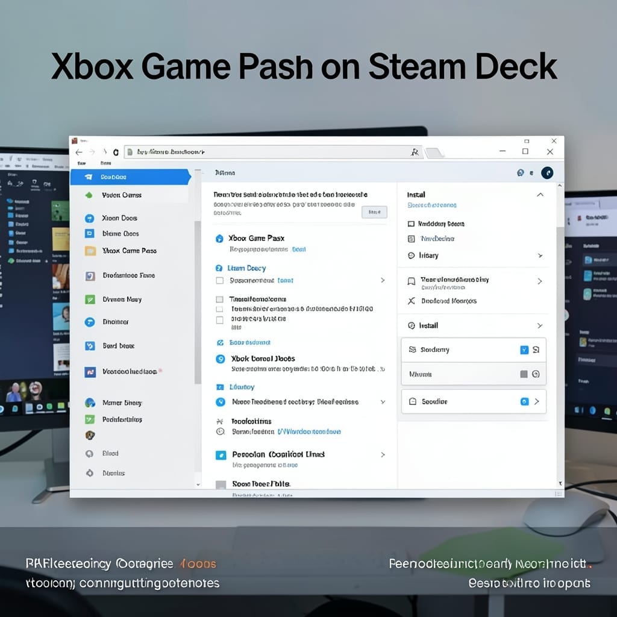Reload the page with the refresh icon
The image size is (617, 617).
[x=116, y=152]
